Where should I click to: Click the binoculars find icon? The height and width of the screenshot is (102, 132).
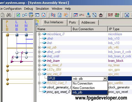pyautogui.click(x=9, y=15)
